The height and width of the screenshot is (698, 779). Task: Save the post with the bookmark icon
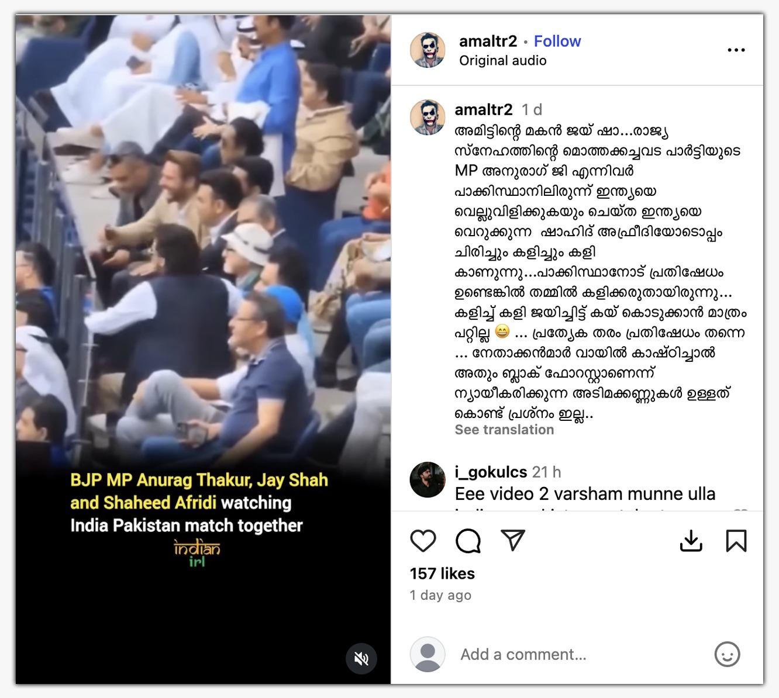point(736,541)
